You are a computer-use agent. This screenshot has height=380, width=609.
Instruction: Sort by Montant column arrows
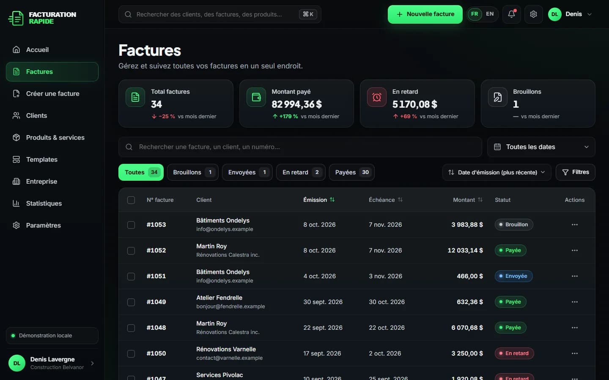click(x=480, y=200)
